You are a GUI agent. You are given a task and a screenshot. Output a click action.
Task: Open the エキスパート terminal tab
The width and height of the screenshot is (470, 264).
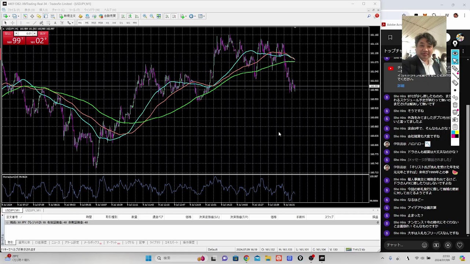tap(171, 242)
